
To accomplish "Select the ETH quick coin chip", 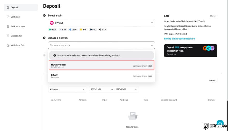I will (x=63, y=30).
